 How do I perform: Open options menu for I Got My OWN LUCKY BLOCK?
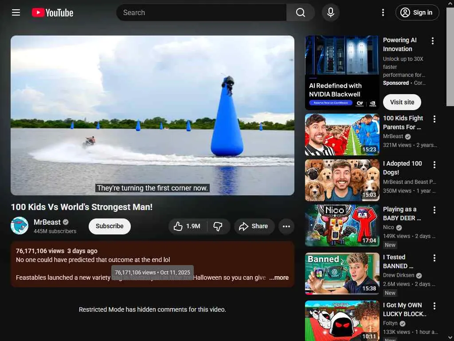434,306
